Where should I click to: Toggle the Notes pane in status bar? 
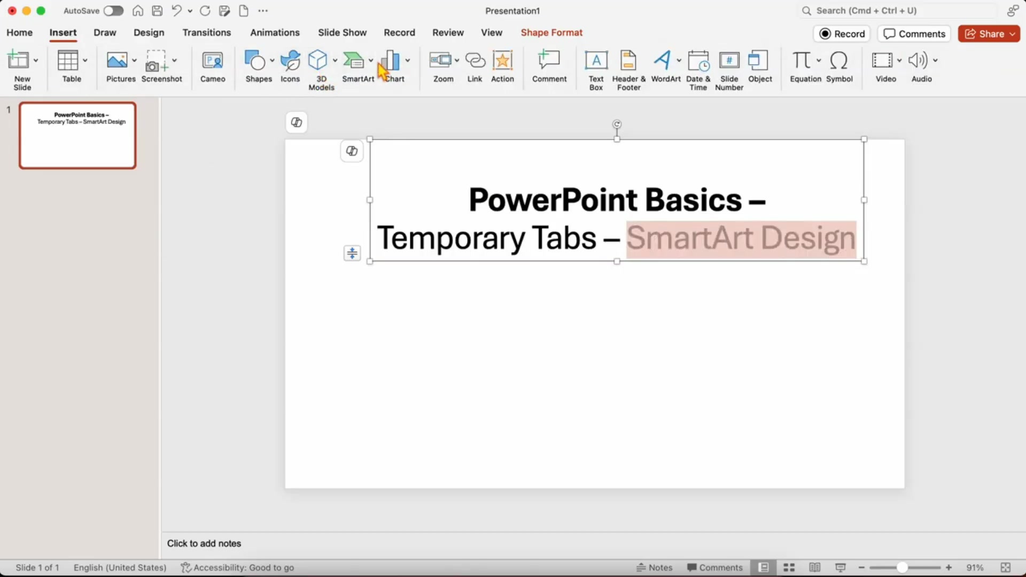click(x=654, y=567)
